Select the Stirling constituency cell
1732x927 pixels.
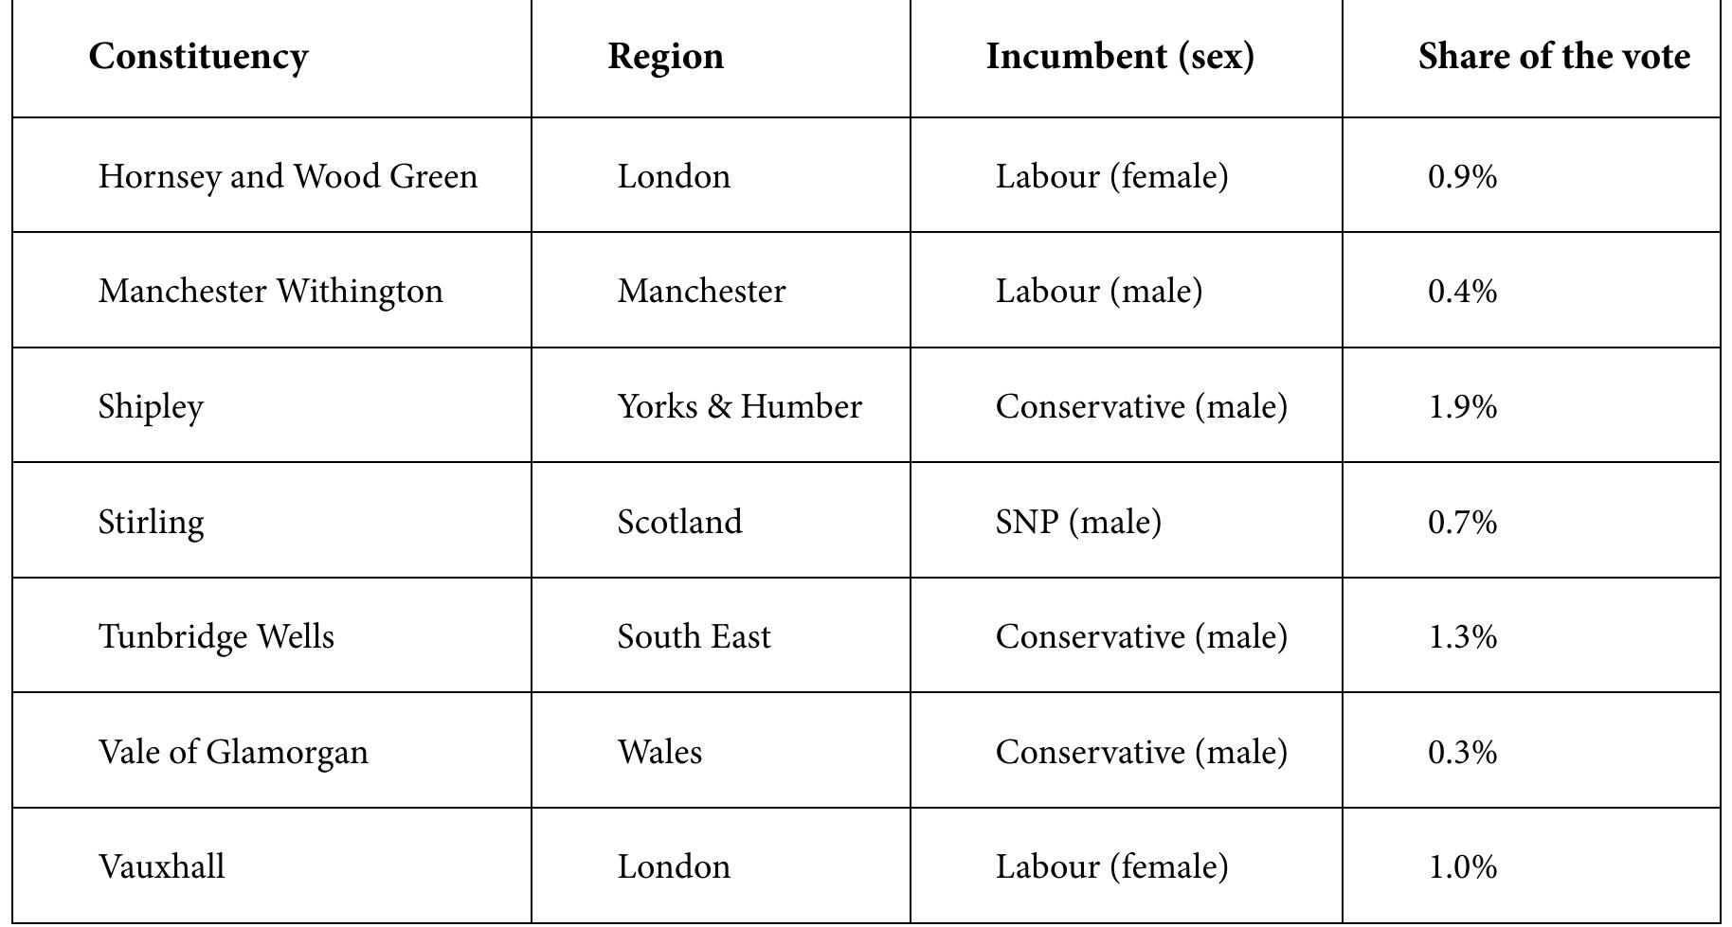coord(151,523)
